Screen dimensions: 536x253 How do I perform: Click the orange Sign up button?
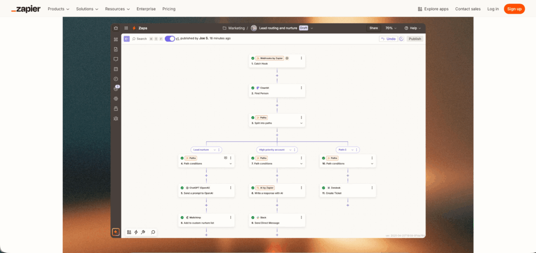[514, 9]
